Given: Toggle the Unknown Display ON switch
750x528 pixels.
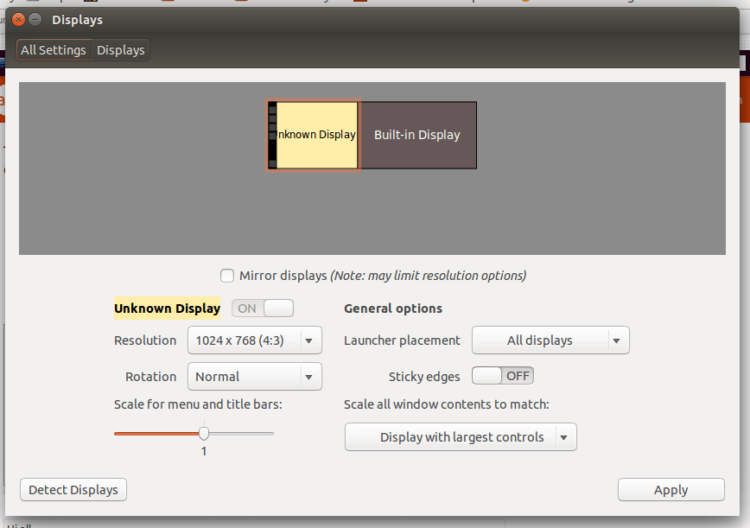Looking at the screenshot, I should pyautogui.click(x=263, y=309).
